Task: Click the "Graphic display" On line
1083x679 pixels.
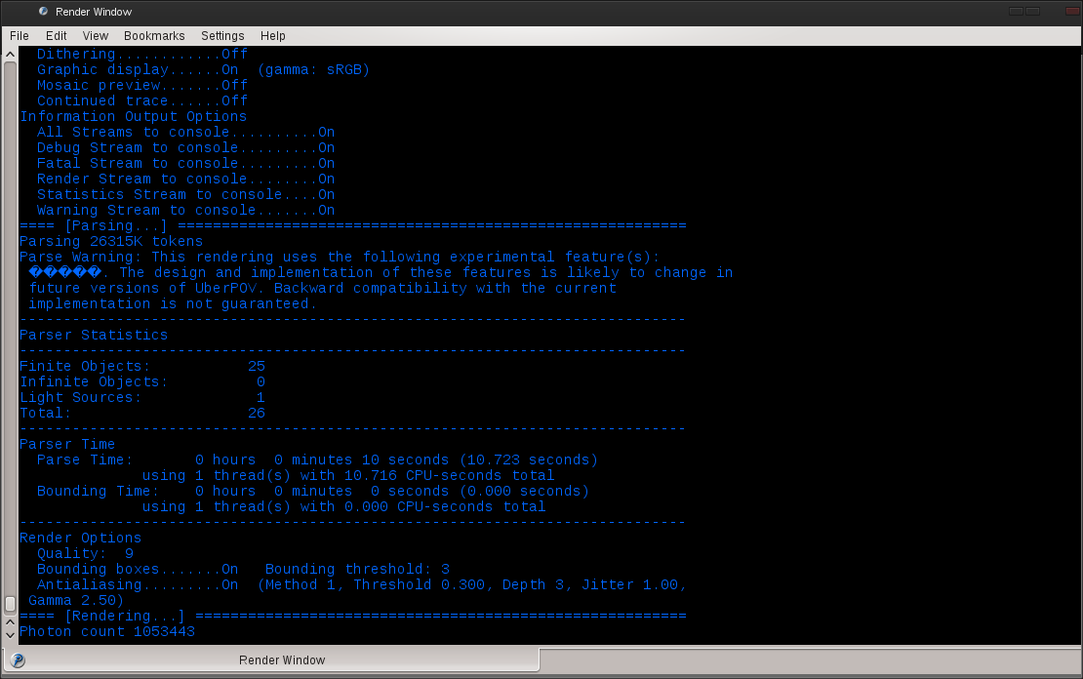Action: pyautogui.click(x=203, y=70)
